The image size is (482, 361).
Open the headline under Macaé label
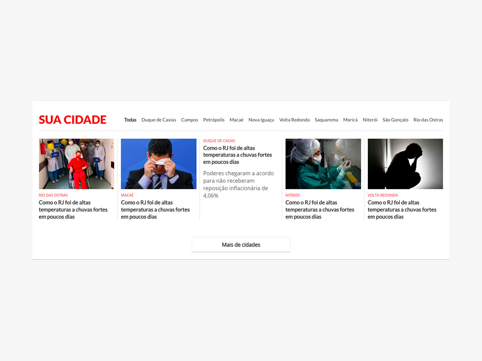point(155,210)
